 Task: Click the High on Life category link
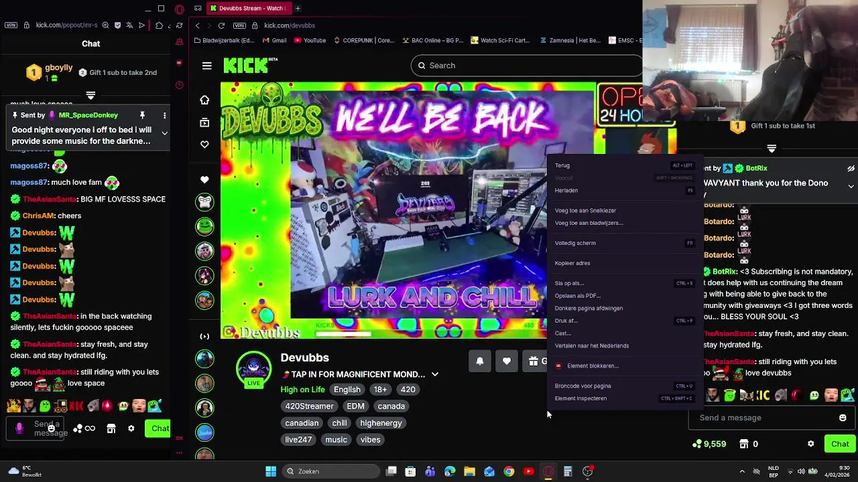click(302, 390)
